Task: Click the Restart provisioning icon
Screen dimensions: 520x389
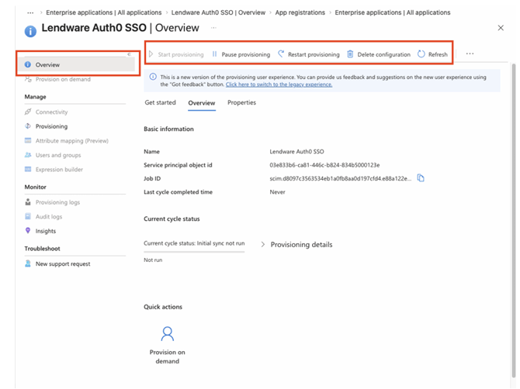Action: 281,54
